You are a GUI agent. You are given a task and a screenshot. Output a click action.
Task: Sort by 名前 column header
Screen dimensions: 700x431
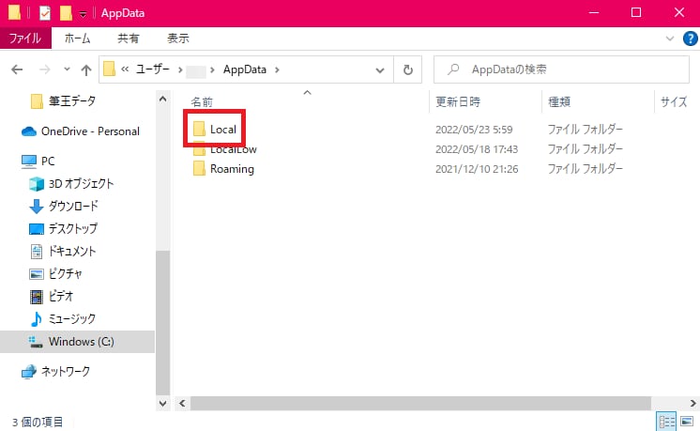coord(202,102)
